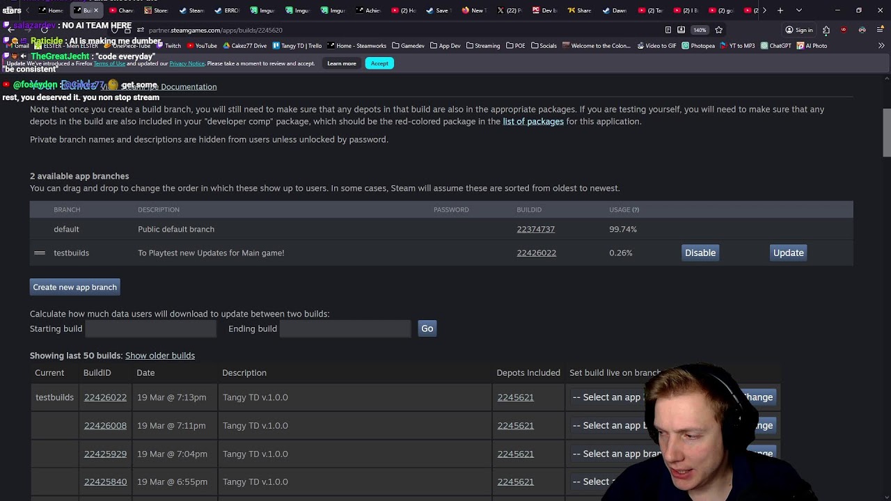Open build 22425929 from the builds list
Image resolution: width=891 pixels, height=501 pixels.
tap(105, 454)
